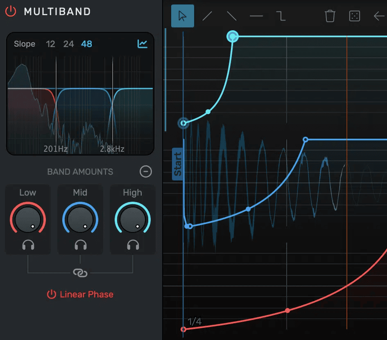Solo the Low band with headphones

[x=28, y=245]
